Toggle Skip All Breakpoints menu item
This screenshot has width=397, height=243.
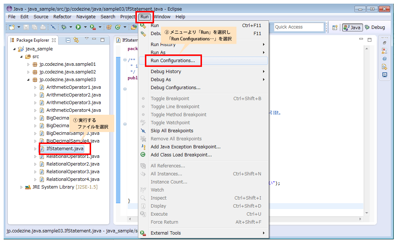click(x=172, y=131)
